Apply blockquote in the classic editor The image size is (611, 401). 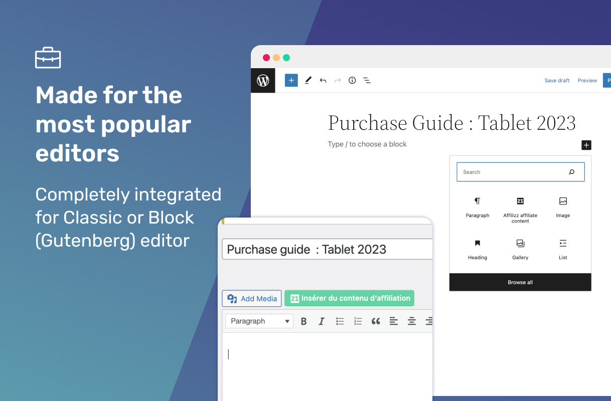click(x=376, y=321)
